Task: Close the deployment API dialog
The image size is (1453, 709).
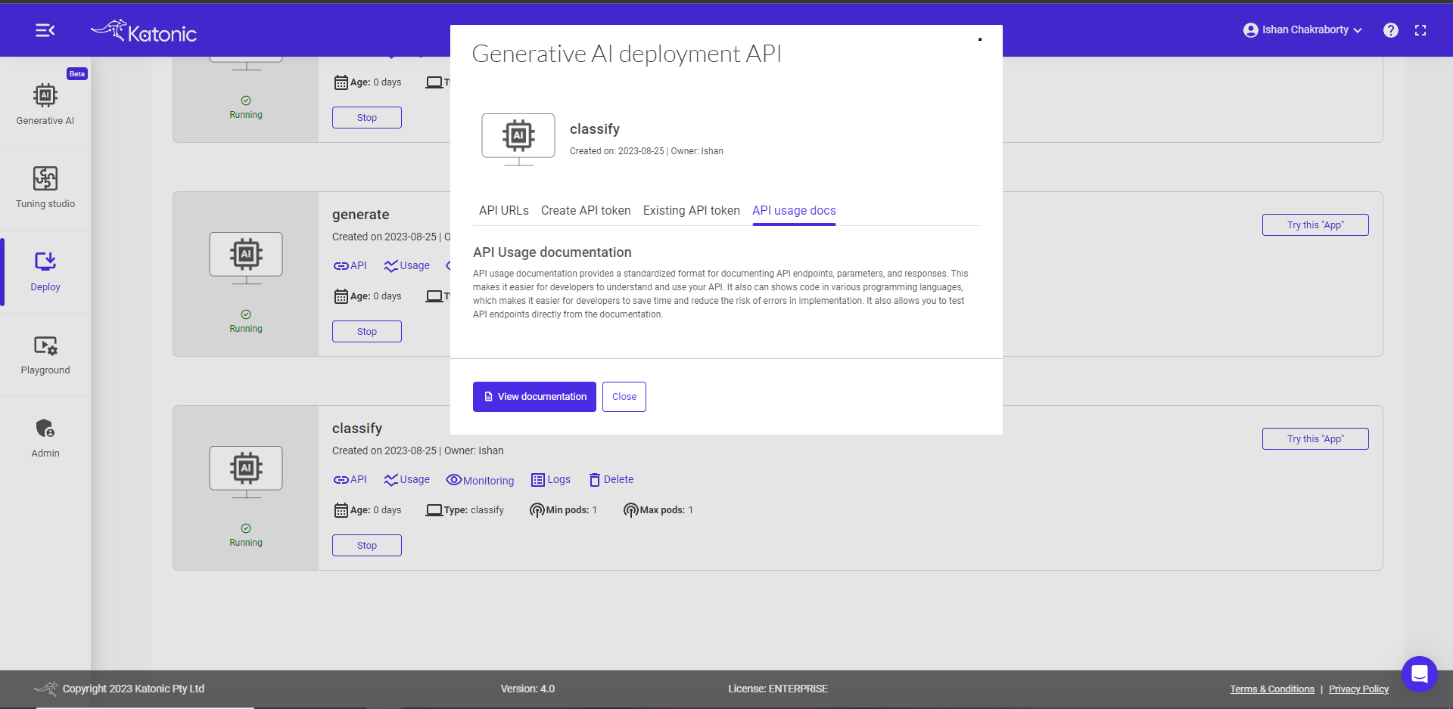Action: coord(624,397)
